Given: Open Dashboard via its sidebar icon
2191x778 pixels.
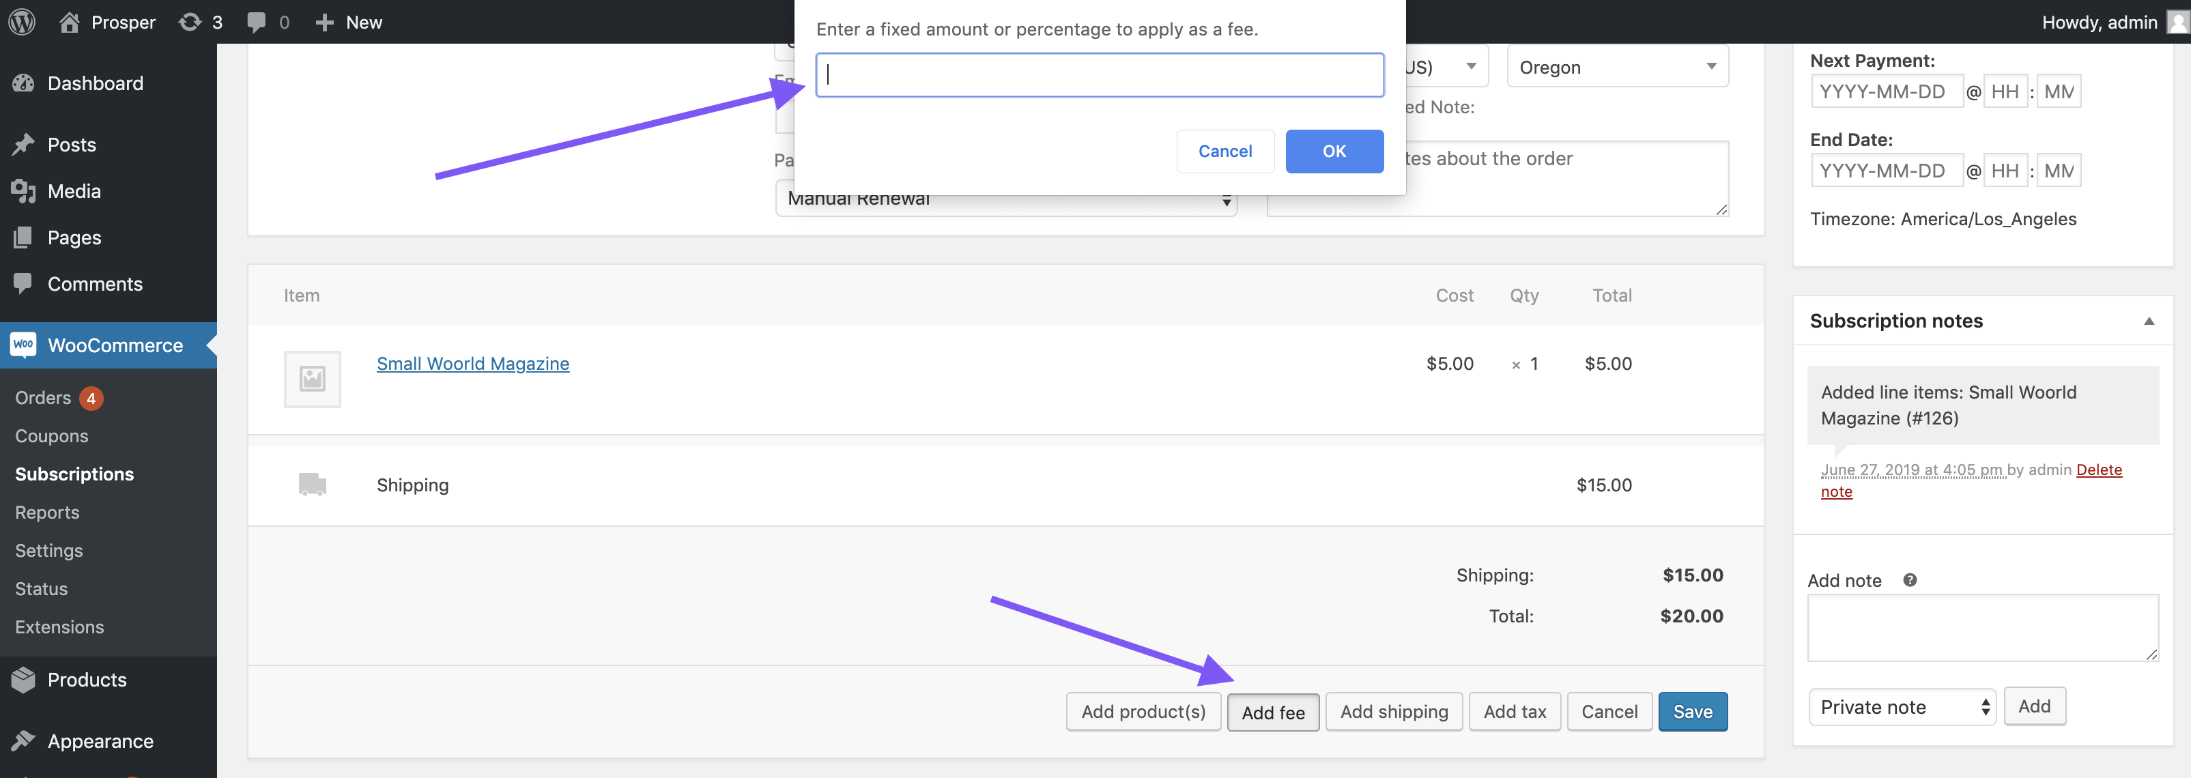Looking at the screenshot, I should coord(24,83).
